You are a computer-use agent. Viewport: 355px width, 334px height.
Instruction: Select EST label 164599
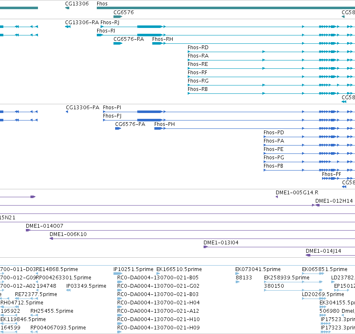coord(10,328)
